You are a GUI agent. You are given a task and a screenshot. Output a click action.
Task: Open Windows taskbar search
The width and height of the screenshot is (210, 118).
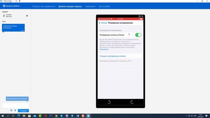8,116
